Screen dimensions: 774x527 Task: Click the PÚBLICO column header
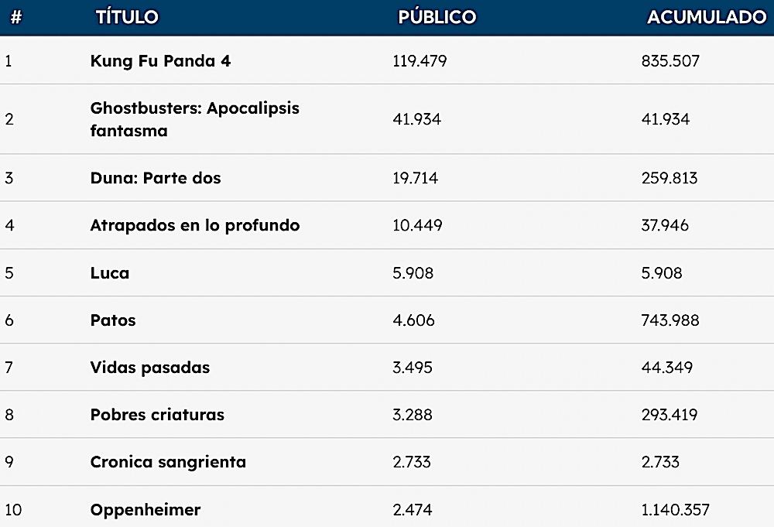click(437, 17)
